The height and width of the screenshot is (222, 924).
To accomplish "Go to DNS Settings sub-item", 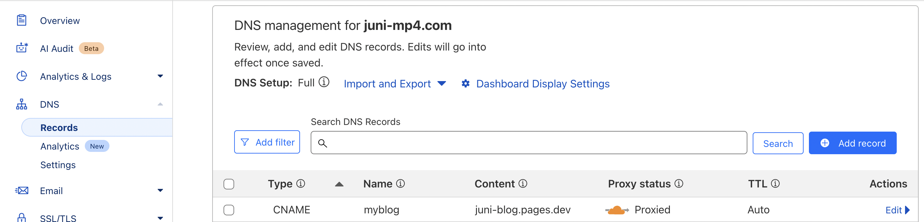I will click(58, 165).
